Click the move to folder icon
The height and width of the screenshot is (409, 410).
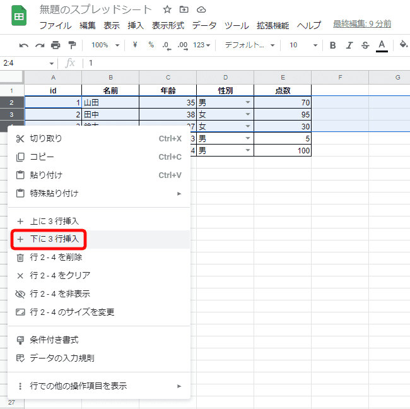click(x=184, y=9)
